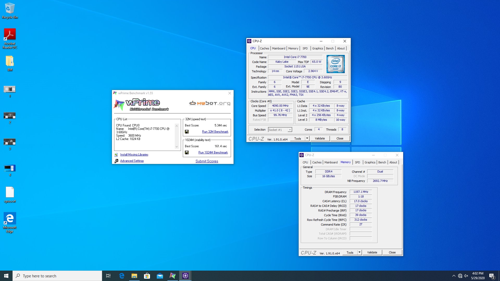The width and height of the screenshot is (500, 281).
Task: Open Microsoft Edge desktop shortcut
Action: pos(10,222)
